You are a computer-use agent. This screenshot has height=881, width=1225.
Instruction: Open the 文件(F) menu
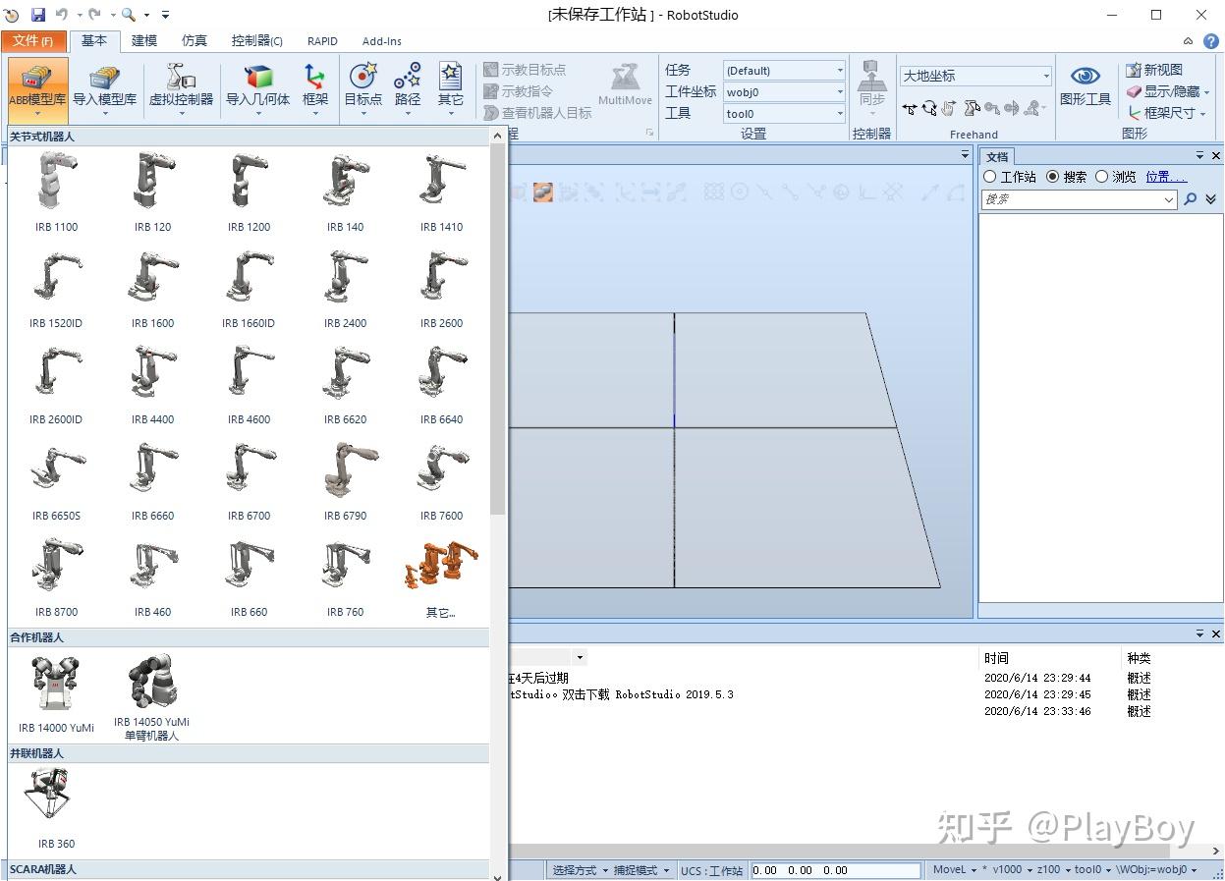pos(34,40)
